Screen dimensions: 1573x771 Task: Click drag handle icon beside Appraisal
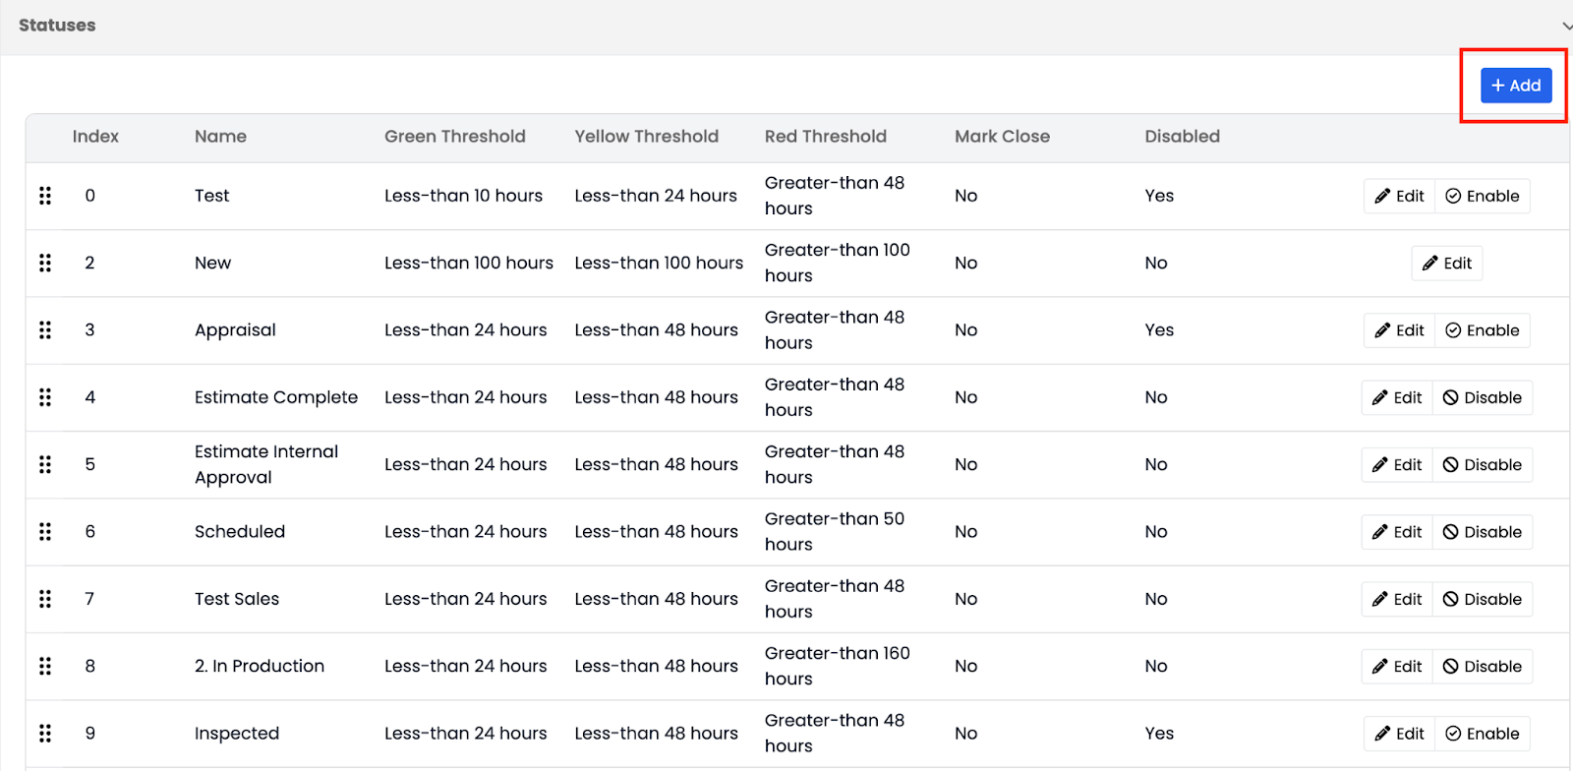tap(45, 330)
